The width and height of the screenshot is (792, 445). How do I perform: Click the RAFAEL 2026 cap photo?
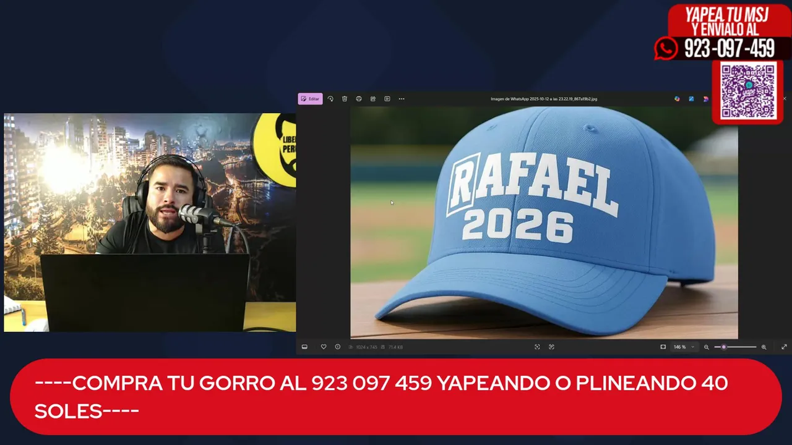point(544,222)
